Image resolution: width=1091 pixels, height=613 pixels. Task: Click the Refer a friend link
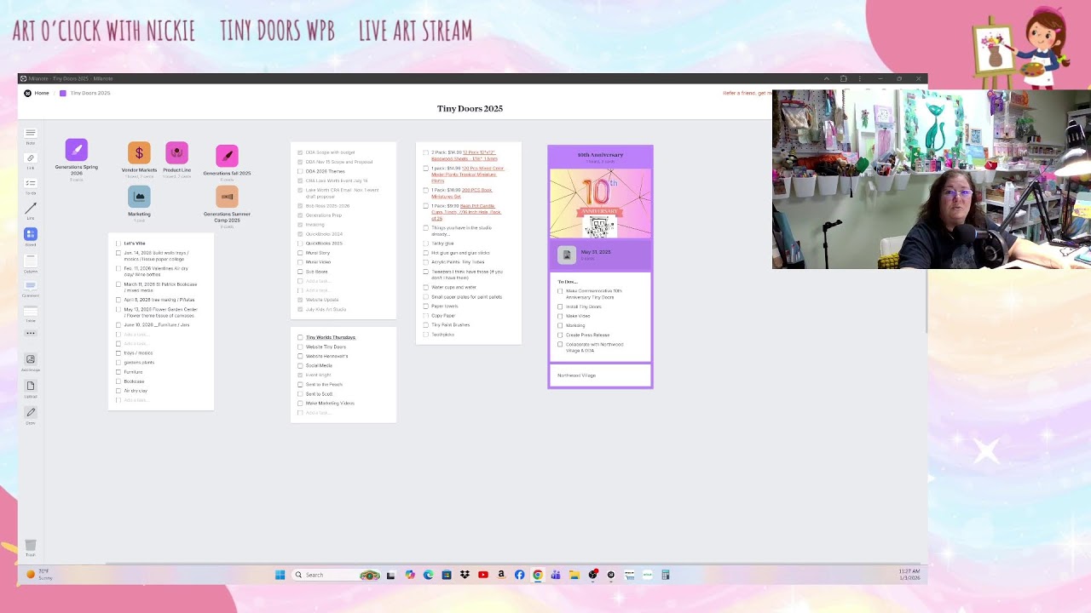pos(747,93)
